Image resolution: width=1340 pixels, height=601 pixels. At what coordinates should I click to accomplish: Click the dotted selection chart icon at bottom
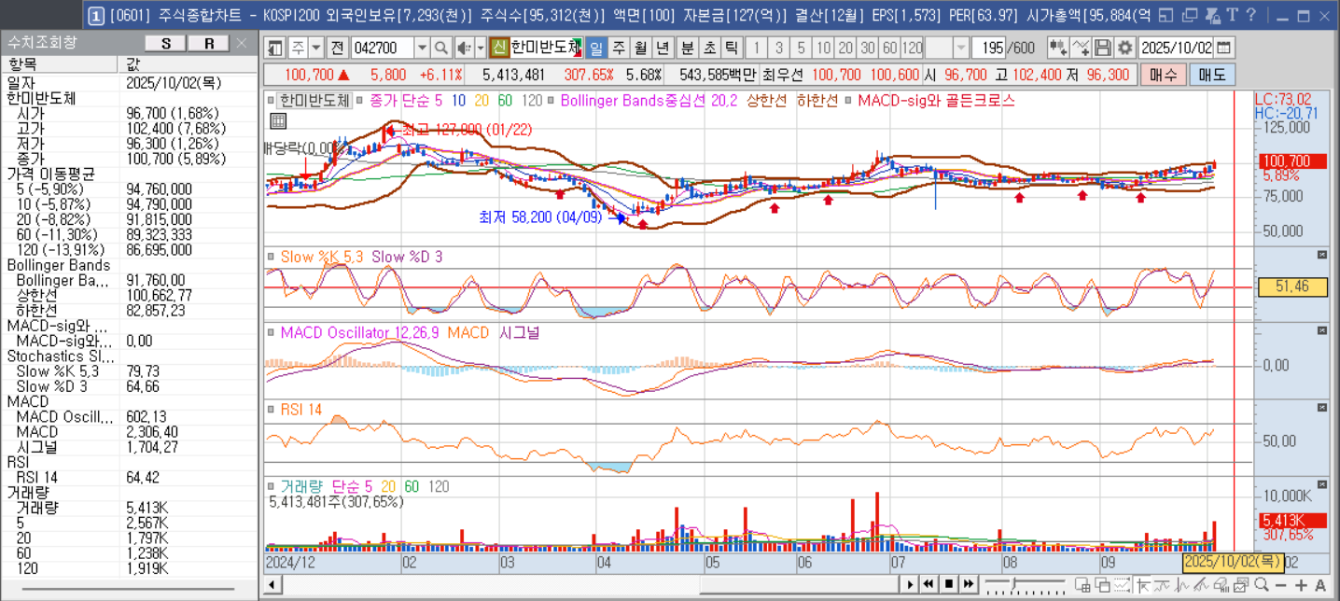tap(1124, 585)
